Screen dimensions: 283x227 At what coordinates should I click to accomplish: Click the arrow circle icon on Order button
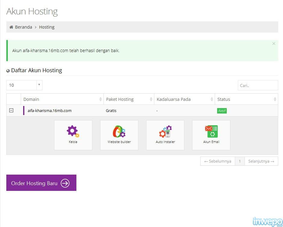point(65,183)
